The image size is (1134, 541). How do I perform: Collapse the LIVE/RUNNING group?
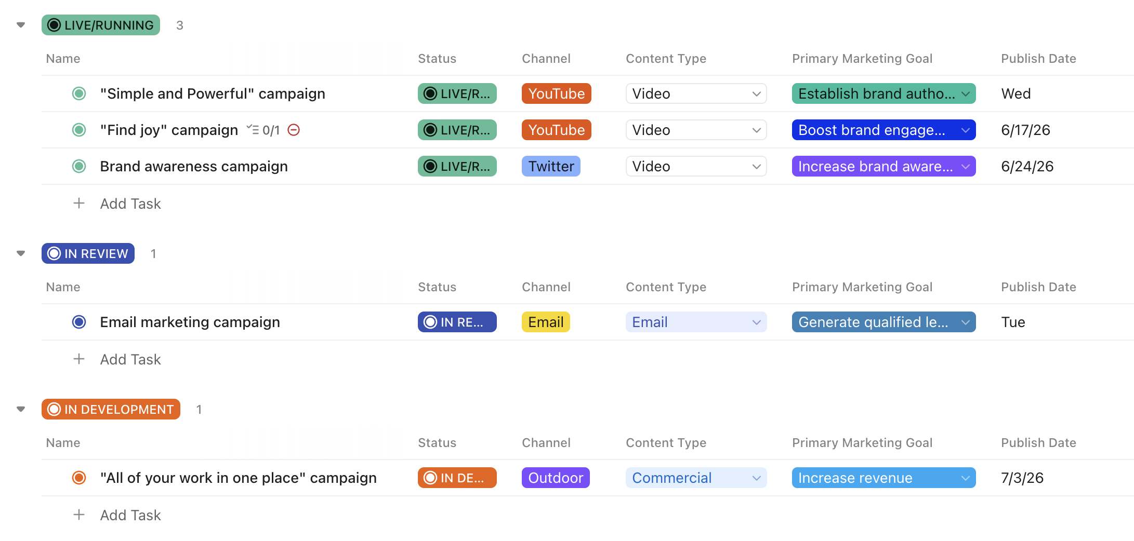tap(21, 25)
